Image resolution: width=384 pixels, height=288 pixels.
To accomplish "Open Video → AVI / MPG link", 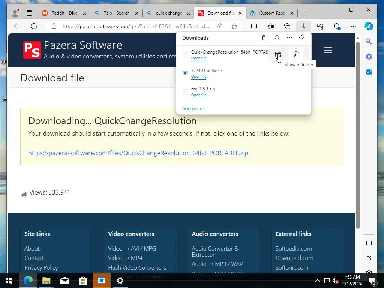I will pyautogui.click(x=132, y=248).
